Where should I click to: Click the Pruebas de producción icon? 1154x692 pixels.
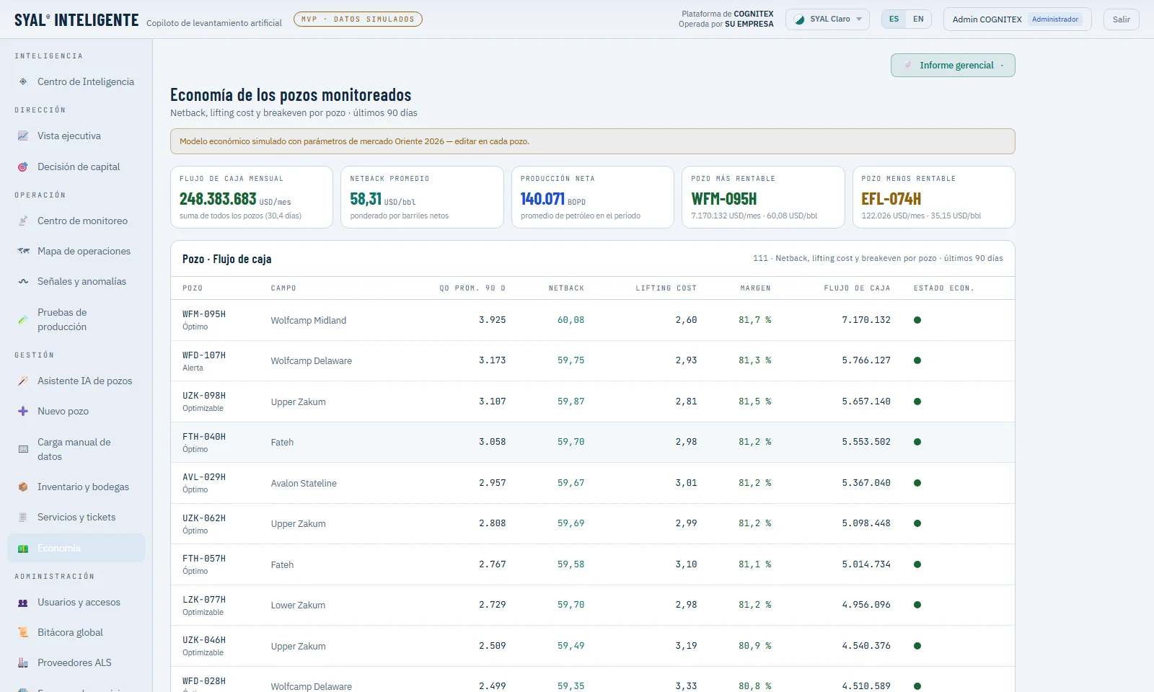click(23, 319)
